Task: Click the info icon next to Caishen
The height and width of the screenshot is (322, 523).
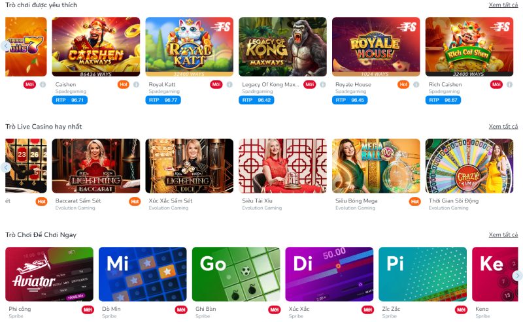Action: (136, 85)
